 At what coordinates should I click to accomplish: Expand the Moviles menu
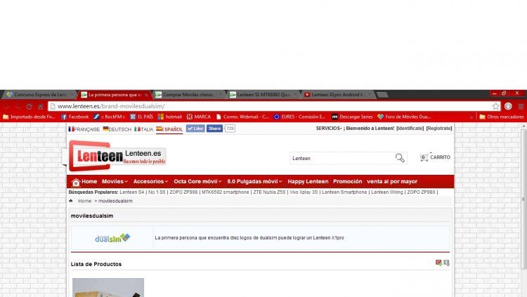115,181
